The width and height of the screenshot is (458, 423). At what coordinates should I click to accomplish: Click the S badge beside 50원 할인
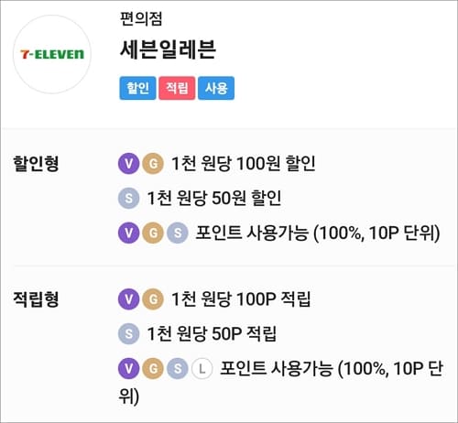129,198
